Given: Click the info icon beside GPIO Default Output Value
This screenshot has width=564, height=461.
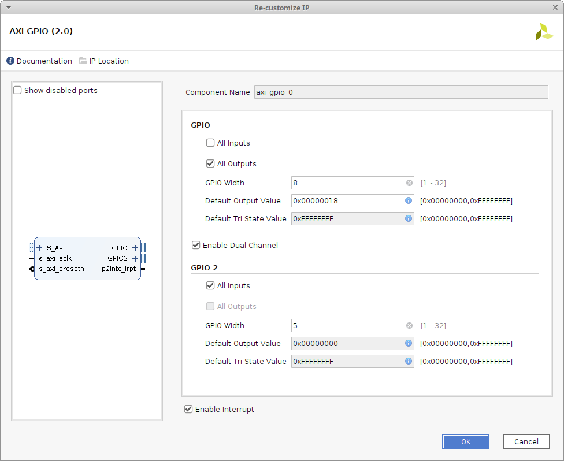Looking at the screenshot, I should 408,200.
